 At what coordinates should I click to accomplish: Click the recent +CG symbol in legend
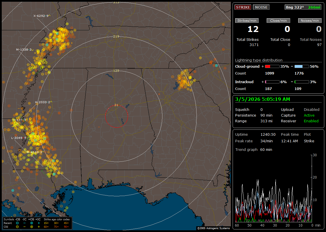coord(32,223)
